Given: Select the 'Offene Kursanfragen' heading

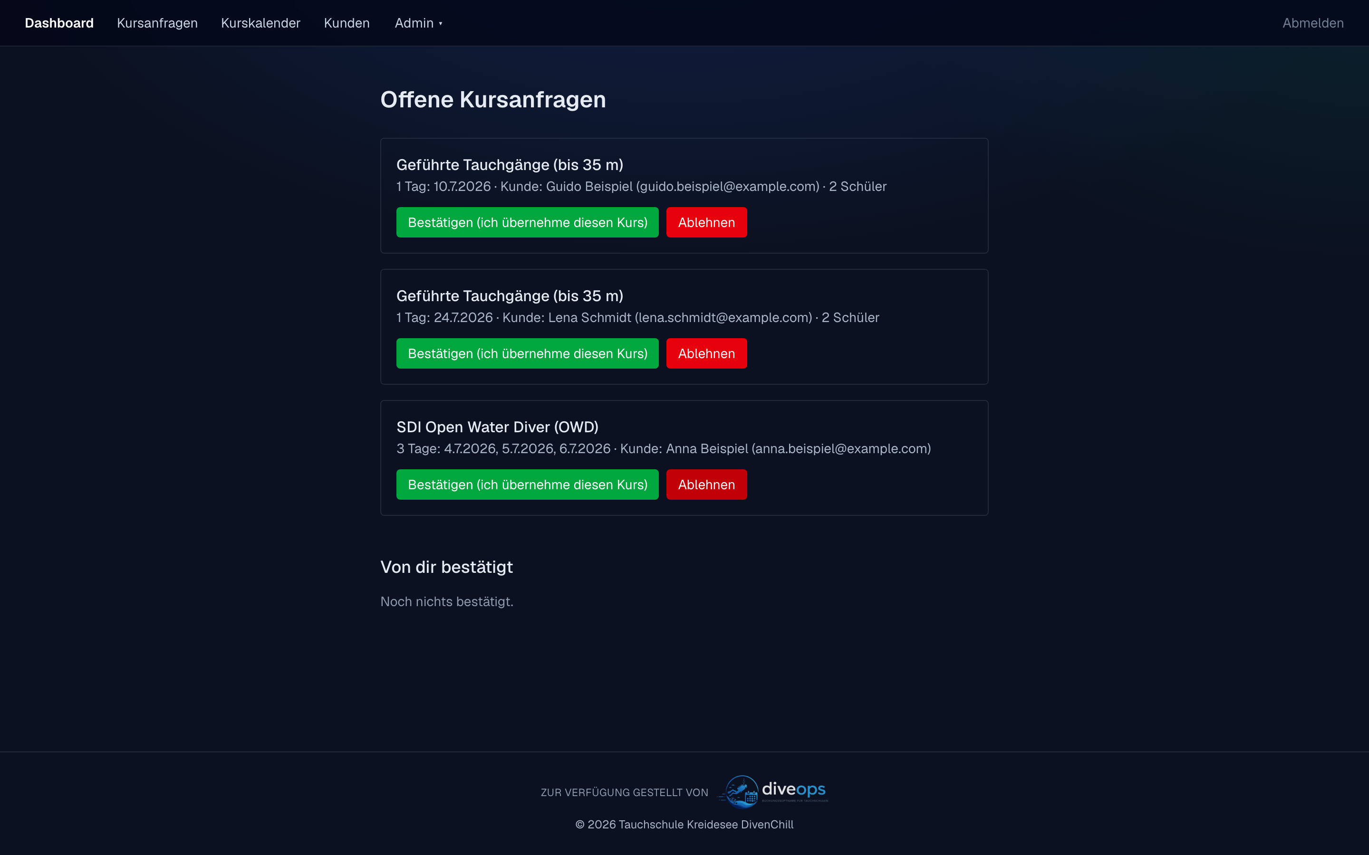Looking at the screenshot, I should (x=493, y=100).
